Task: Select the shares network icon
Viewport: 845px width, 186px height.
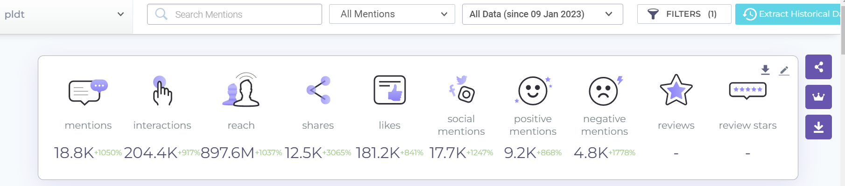Action: (318, 90)
